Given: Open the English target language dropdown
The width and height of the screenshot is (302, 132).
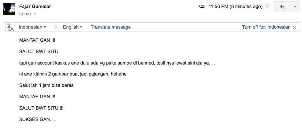Looking at the screenshot, I should 73,27.
